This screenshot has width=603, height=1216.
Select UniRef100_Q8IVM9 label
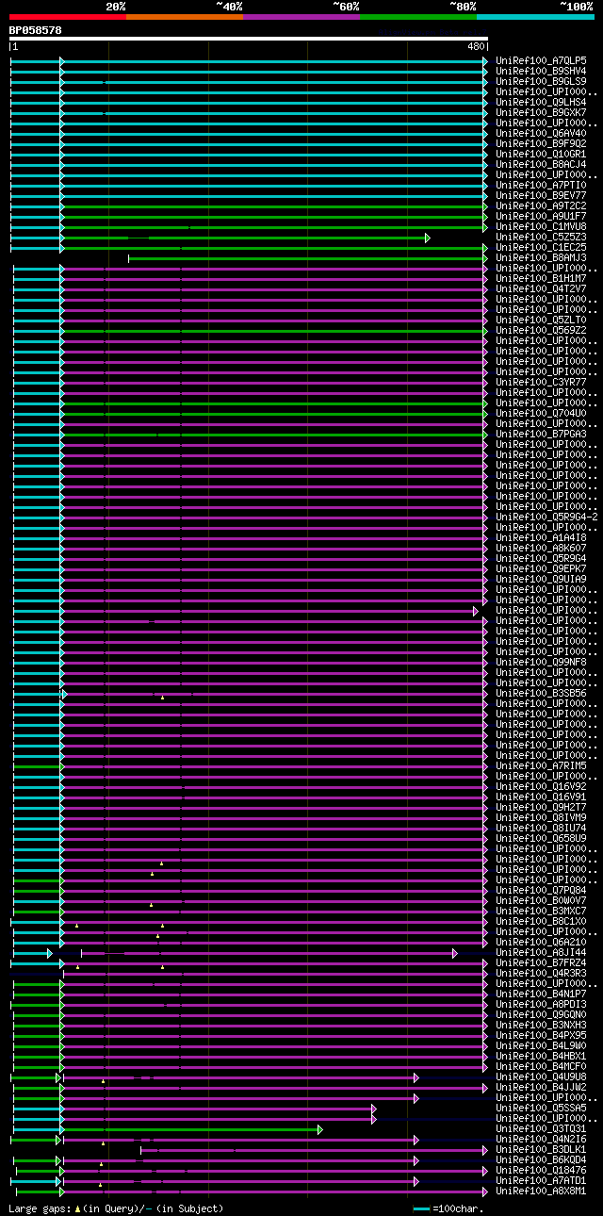[541, 817]
